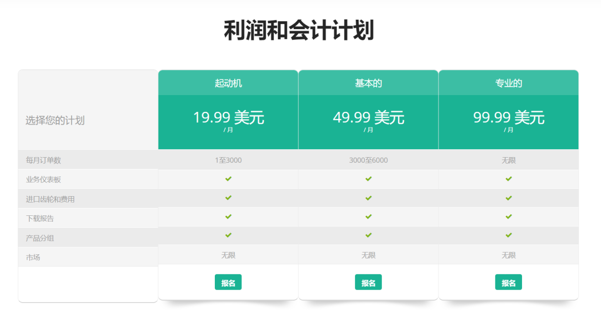Click the 每月订单数 row label
Image resolution: width=601 pixels, height=310 pixels.
click(x=43, y=160)
